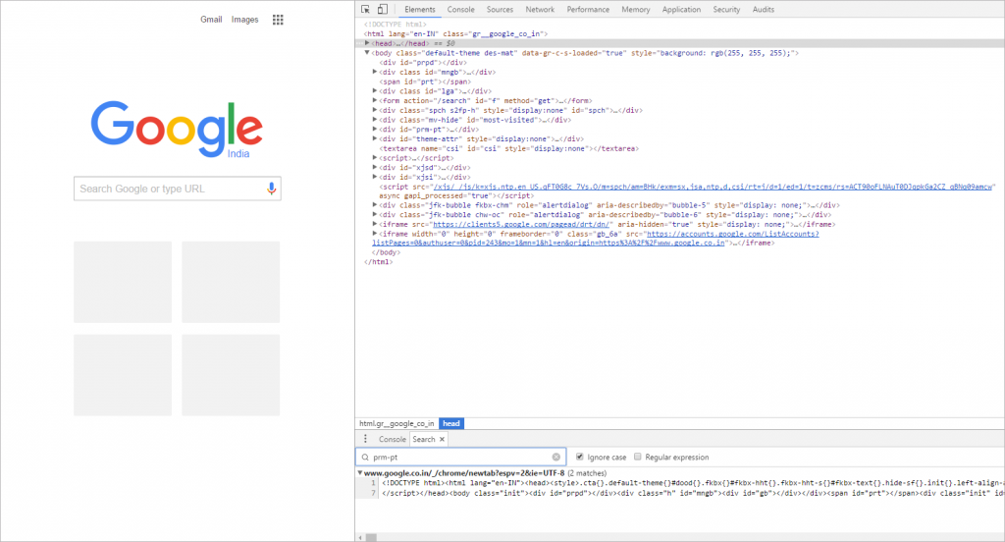This screenshot has height=542, width=1005.
Task: Expand the head element node
Action: (x=367, y=43)
